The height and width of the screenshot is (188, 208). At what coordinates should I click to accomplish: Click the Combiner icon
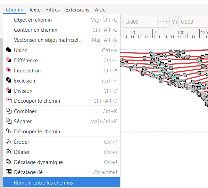point(9,111)
